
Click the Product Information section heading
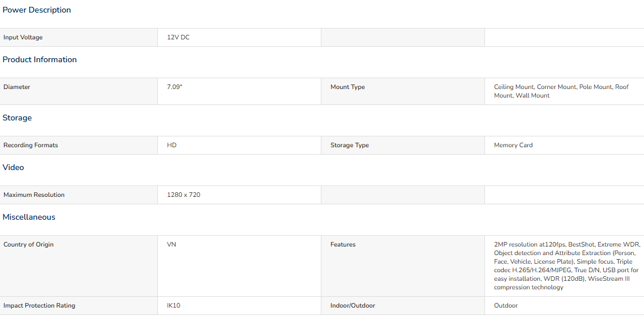coord(39,59)
